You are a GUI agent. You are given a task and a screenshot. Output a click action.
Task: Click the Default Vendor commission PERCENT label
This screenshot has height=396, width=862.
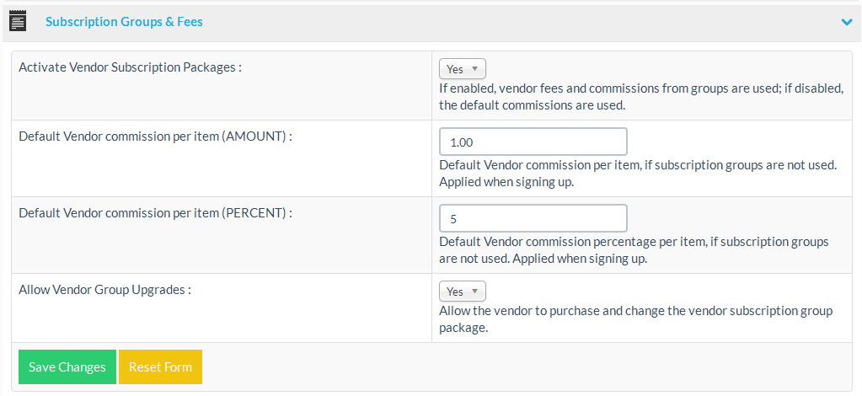click(155, 213)
